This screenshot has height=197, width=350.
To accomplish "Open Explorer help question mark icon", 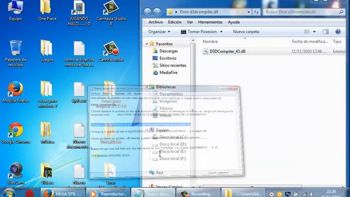I will pos(338,32).
